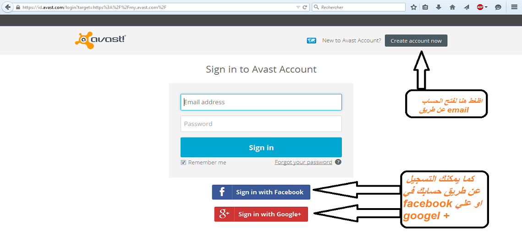Click the Avast logo
522x248 pixels.
100,40
